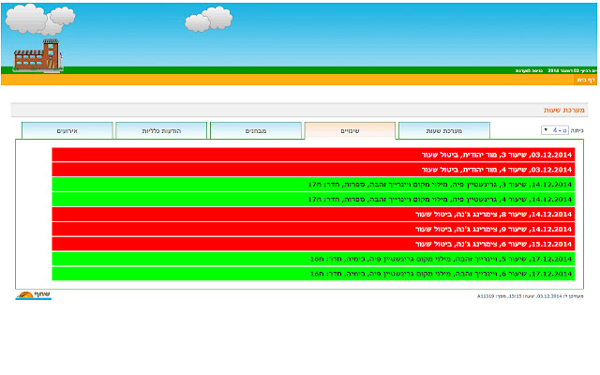The width and height of the screenshot is (600, 375).
Task: Open the הודעות כלליות tab
Action: (x=161, y=131)
